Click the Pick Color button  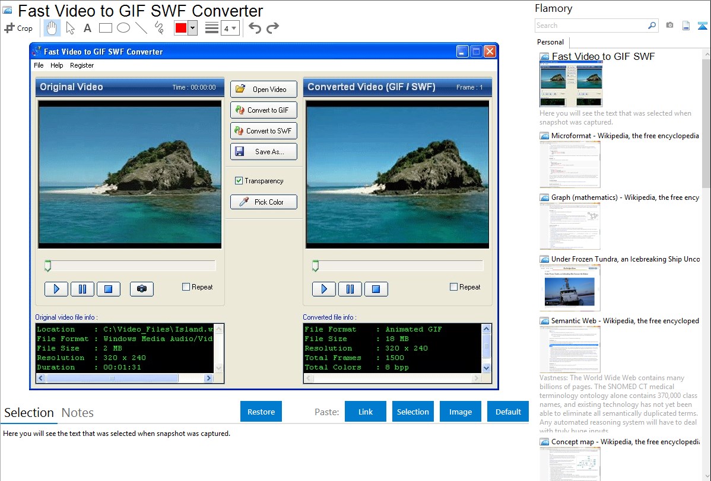[264, 202]
